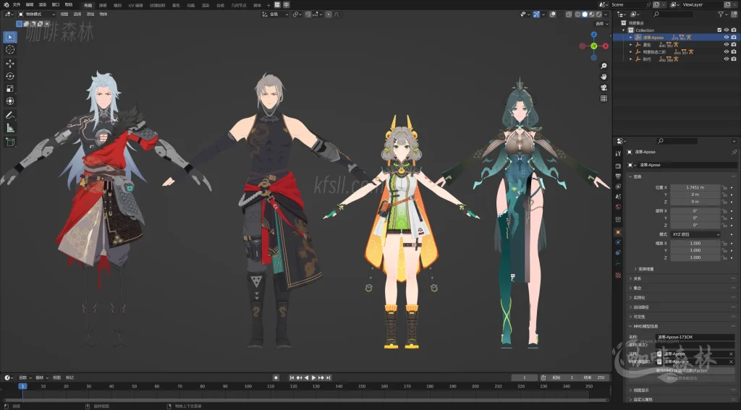741x410 pixels.
Task: Jump to the timeline start frame
Action: tap(292, 378)
